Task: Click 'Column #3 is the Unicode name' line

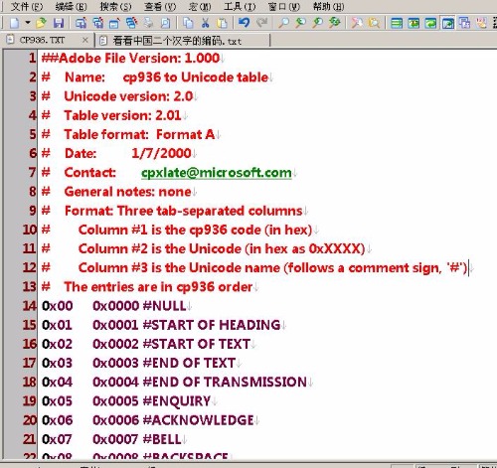Action: (x=272, y=268)
